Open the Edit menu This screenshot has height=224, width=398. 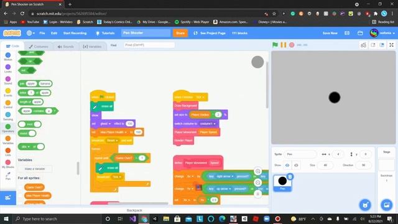point(54,33)
